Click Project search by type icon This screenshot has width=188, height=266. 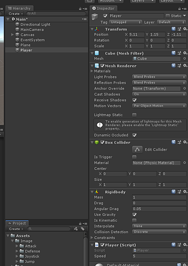pos(76,229)
